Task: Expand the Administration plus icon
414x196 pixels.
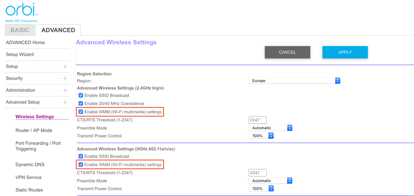Action: pos(65,90)
